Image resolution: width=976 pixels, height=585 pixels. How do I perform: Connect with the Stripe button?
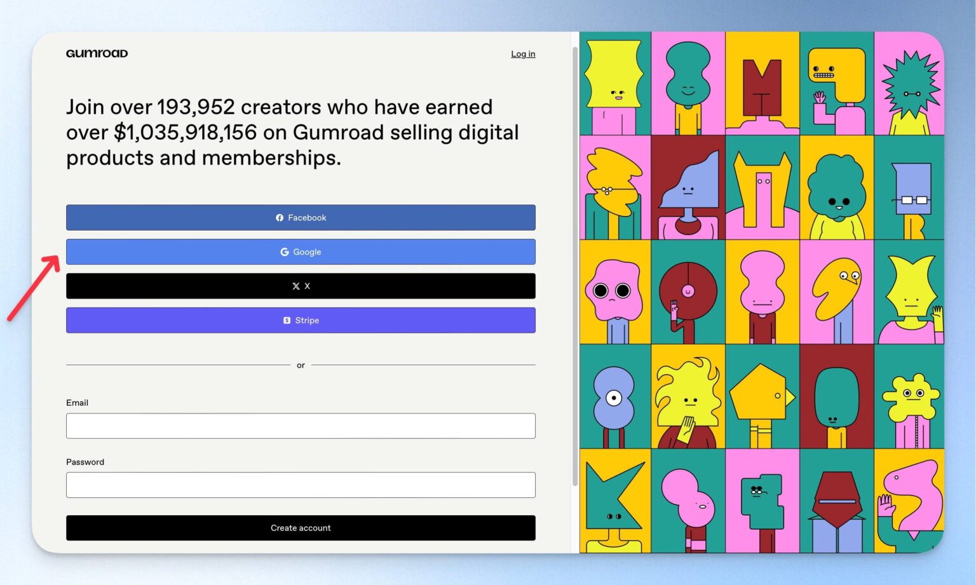pos(301,320)
